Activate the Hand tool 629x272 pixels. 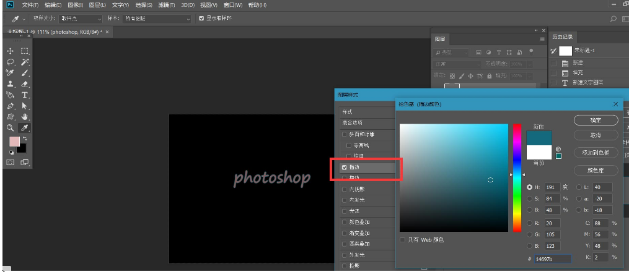tap(25, 116)
